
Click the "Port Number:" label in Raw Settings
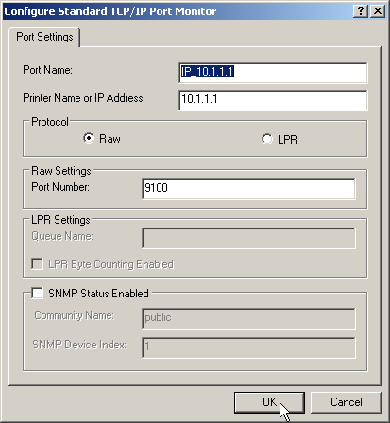[x=60, y=187]
